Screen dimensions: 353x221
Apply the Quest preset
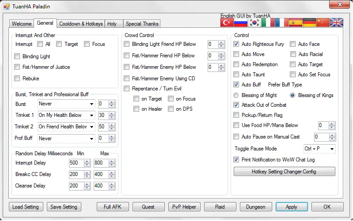148,207
